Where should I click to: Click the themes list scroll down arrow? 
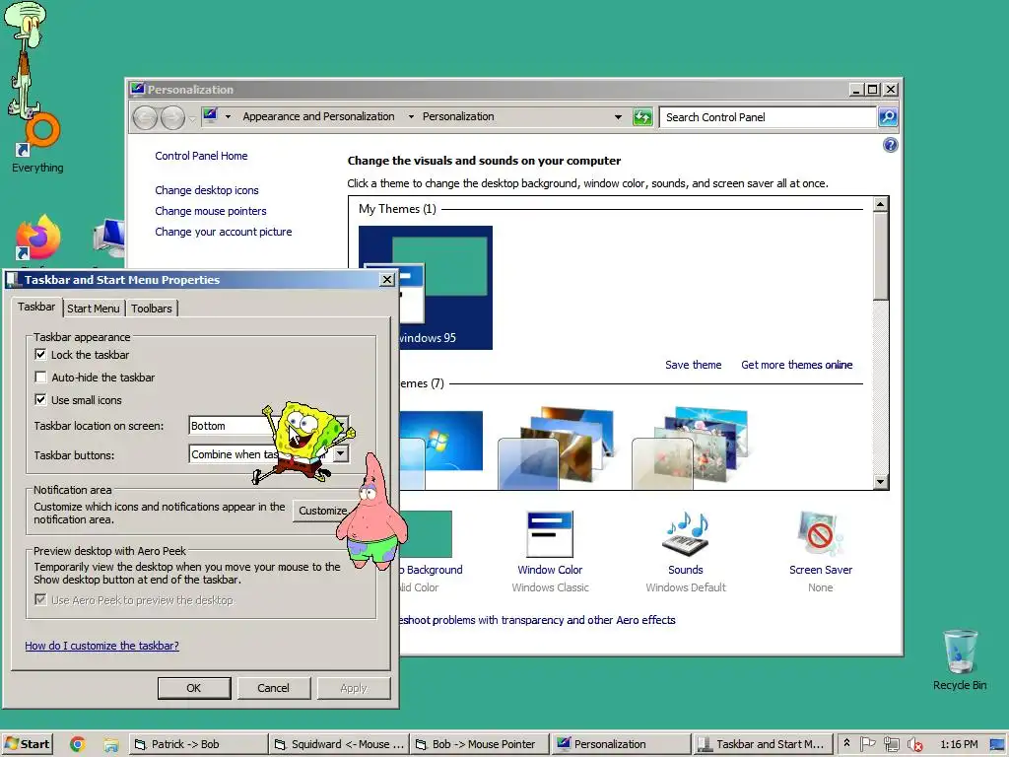pyautogui.click(x=881, y=481)
